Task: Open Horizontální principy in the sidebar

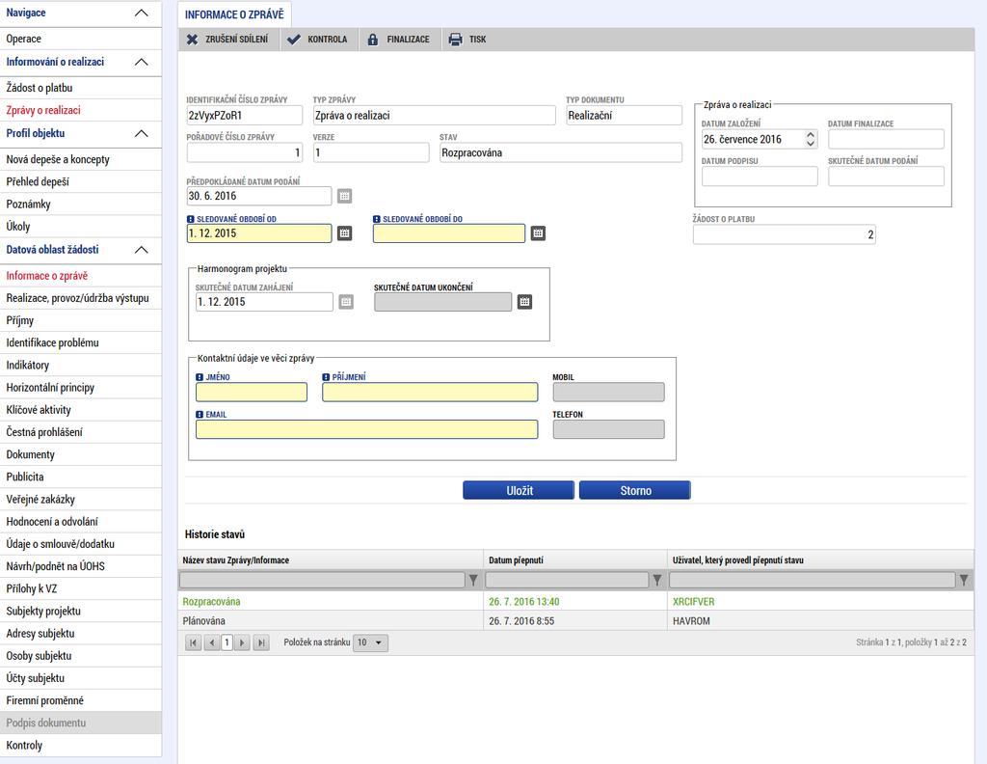Action: click(81, 388)
